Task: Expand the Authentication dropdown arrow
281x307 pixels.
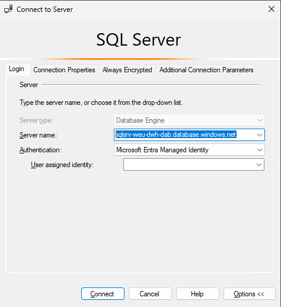Action: click(x=259, y=150)
